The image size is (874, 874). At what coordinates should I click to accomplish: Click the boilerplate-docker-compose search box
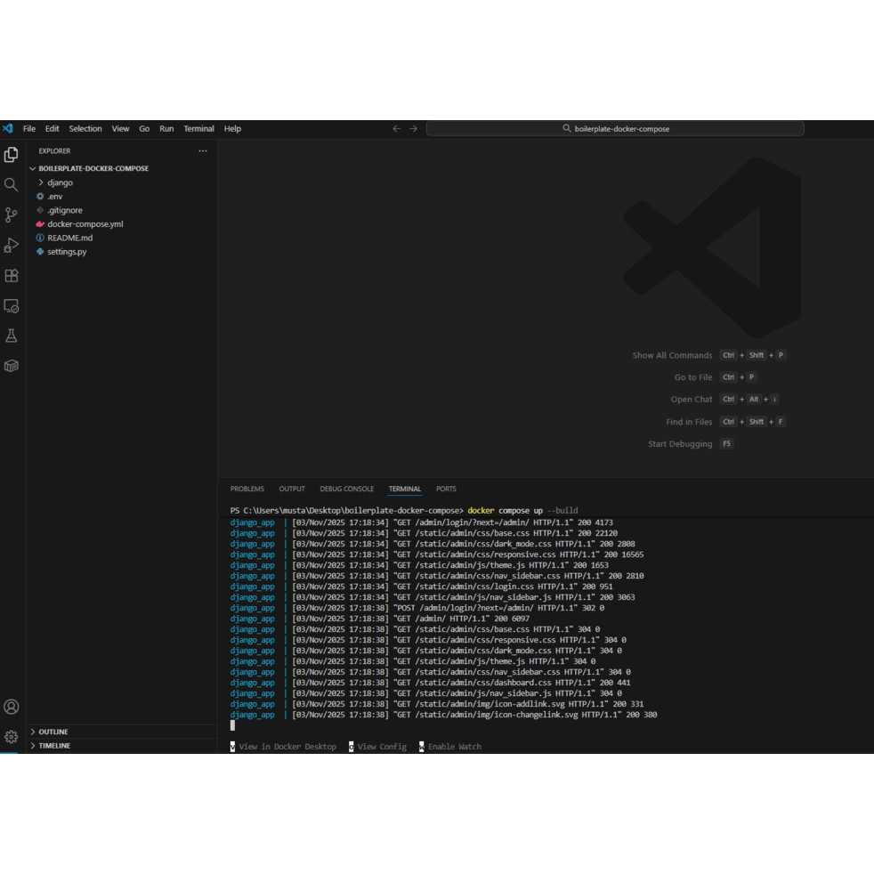tap(615, 129)
